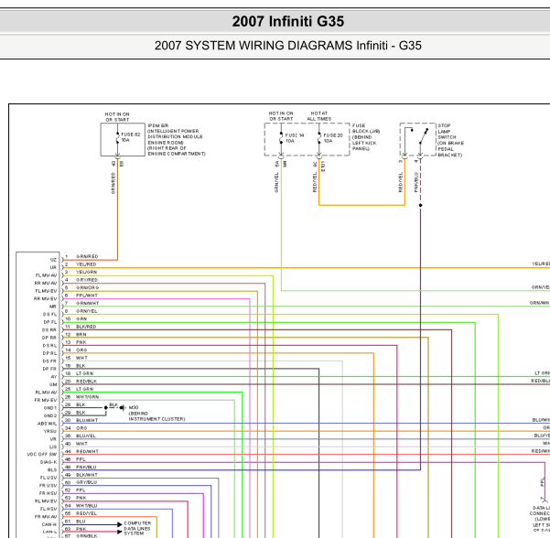This screenshot has width=550, height=538.
Task: Click the FUSE 20 10A label
Action: 333,138
